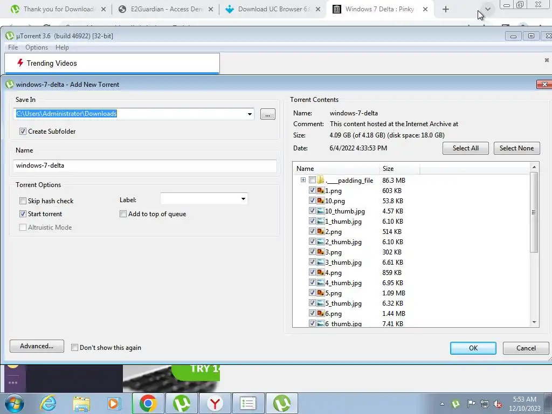The image size is (552, 414).
Task: Click the muted volume tray icon
Action: click(498, 404)
